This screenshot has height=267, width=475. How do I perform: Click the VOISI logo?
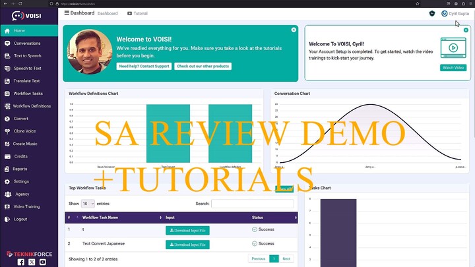(x=26, y=15)
